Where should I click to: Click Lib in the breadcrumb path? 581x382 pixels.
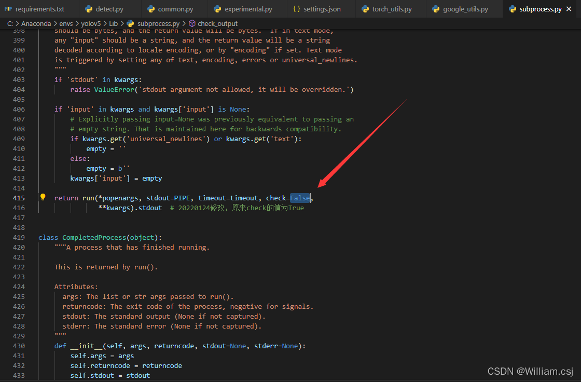113,23
